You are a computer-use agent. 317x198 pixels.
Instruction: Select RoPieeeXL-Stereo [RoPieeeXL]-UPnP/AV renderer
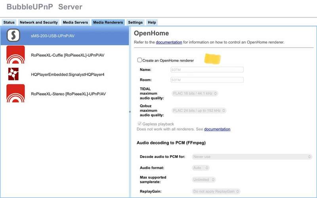(65, 94)
